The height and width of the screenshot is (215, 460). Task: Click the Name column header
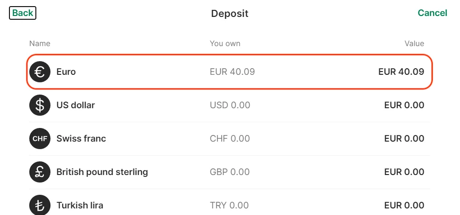(40, 44)
